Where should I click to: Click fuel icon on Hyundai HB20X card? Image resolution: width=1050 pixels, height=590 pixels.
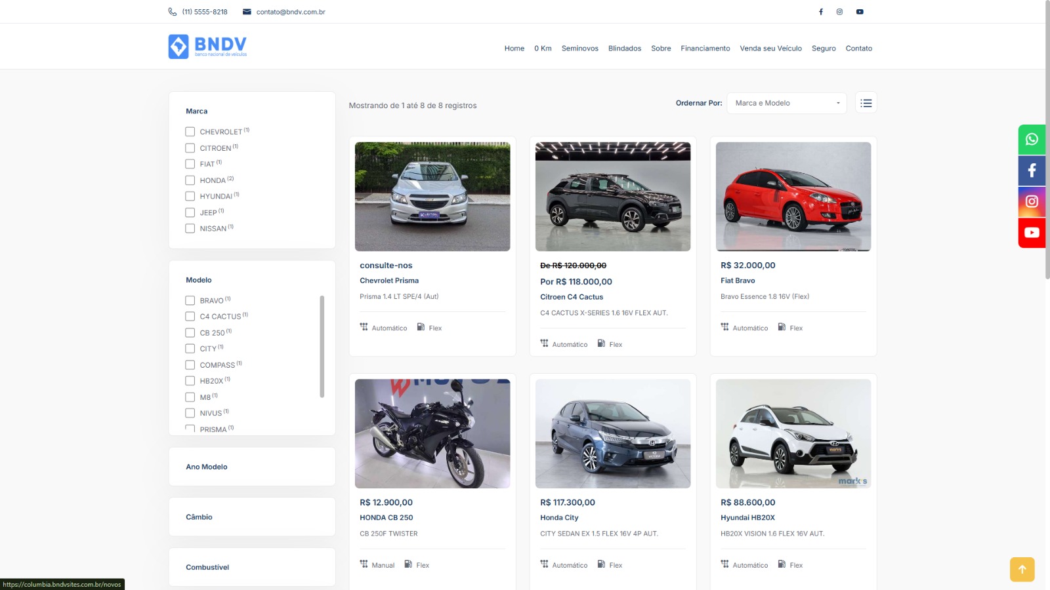coord(782,564)
